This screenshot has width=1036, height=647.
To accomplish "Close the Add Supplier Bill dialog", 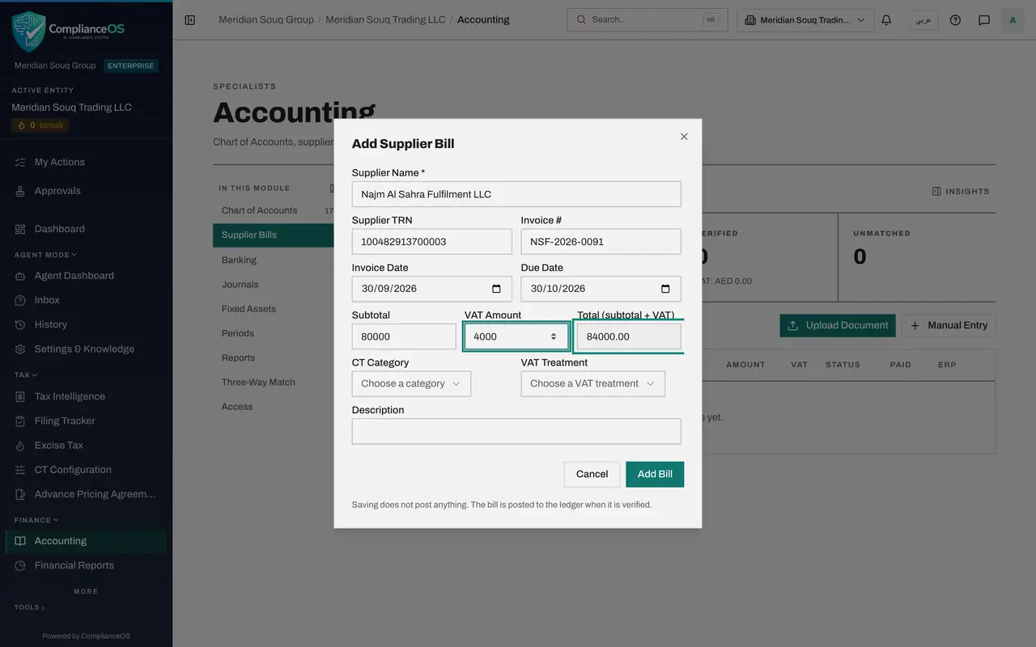I will point(684,137).
